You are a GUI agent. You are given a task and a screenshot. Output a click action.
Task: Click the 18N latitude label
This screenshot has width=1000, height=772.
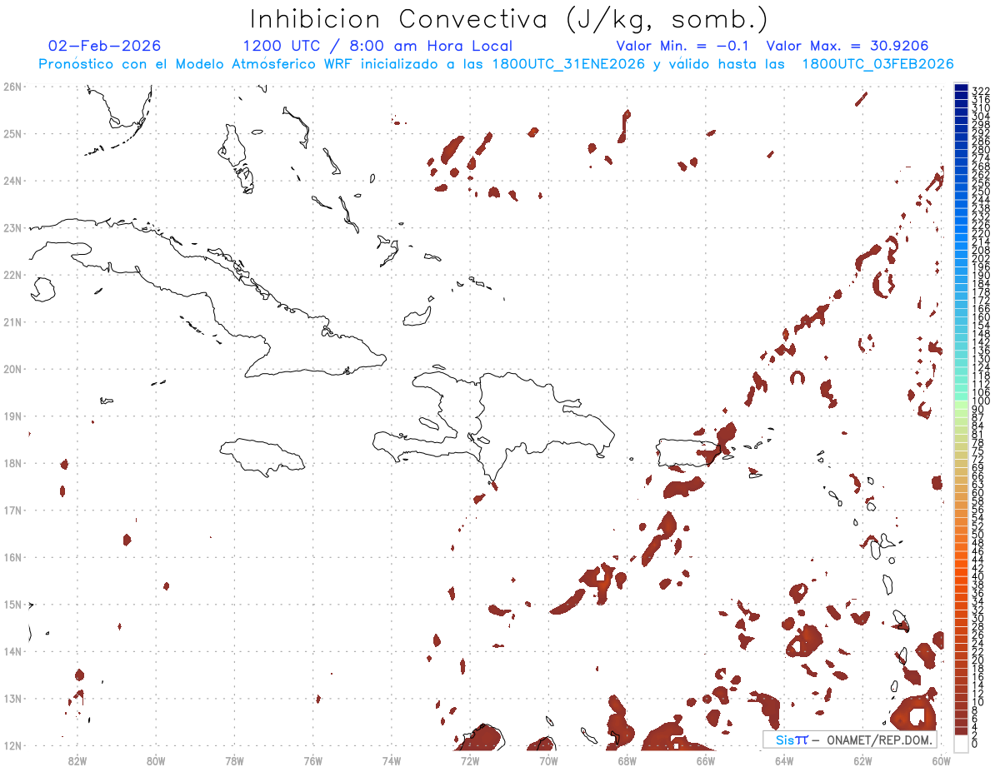coord(12,463)
